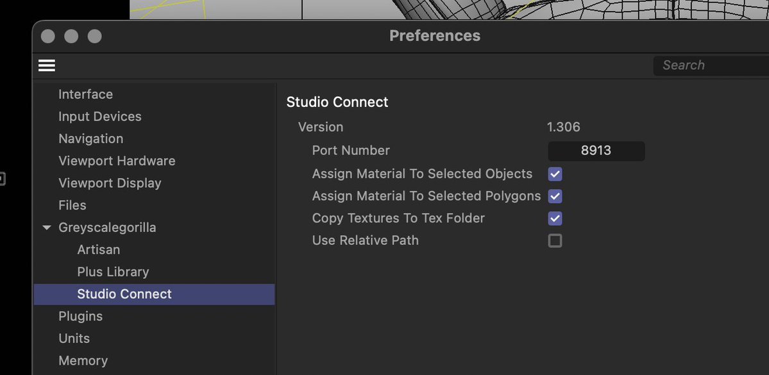Click the Studio Connect heading
The width and height of the screenshot is (769, 375).
[x=337, y=102]
